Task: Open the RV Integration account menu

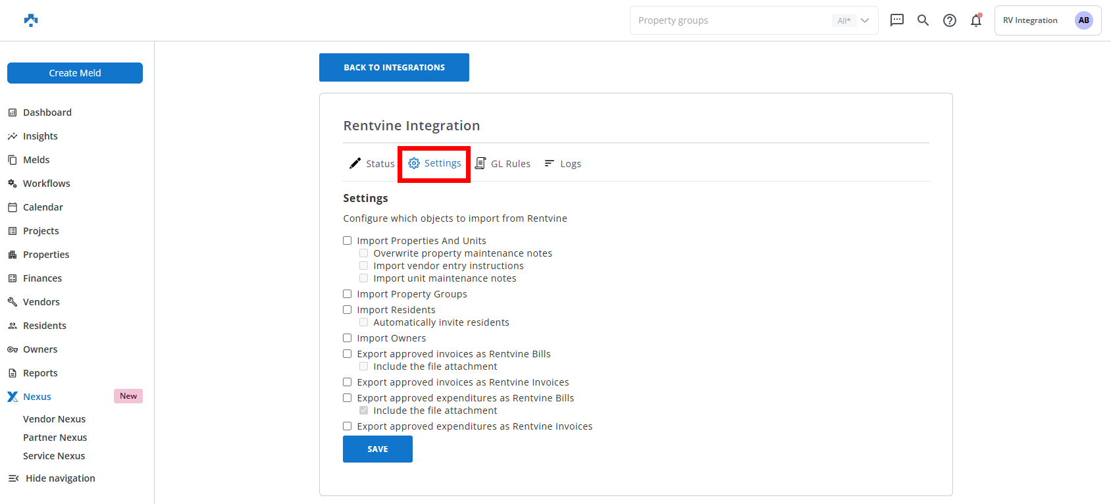Action: pos(1030,20)
